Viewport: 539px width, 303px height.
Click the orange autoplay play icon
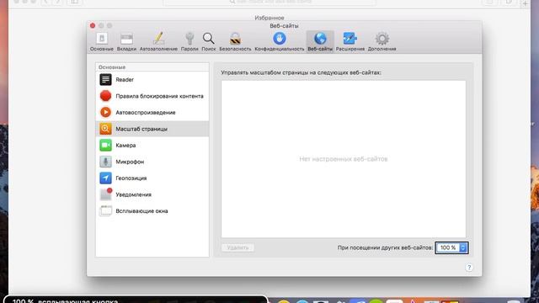coord(105,112)
